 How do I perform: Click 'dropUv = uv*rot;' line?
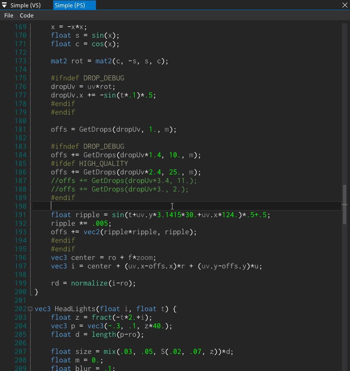tap(83, 87)
